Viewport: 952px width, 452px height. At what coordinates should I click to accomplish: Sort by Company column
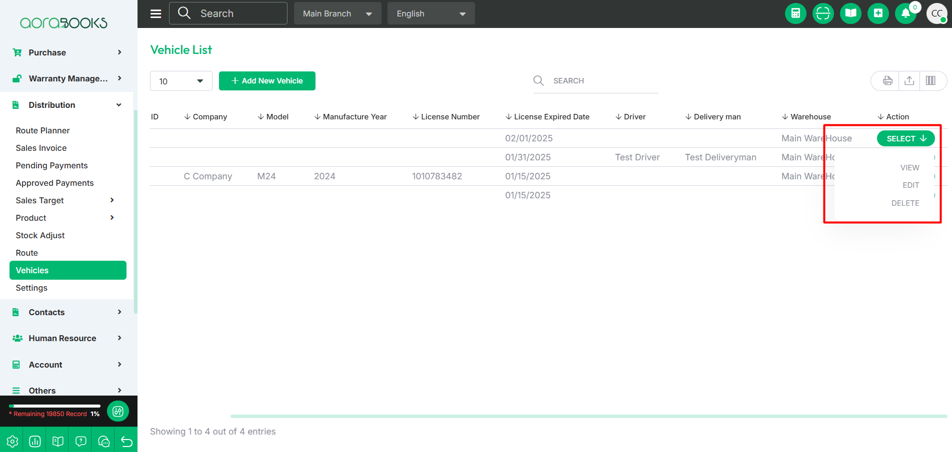coord(205,117)
